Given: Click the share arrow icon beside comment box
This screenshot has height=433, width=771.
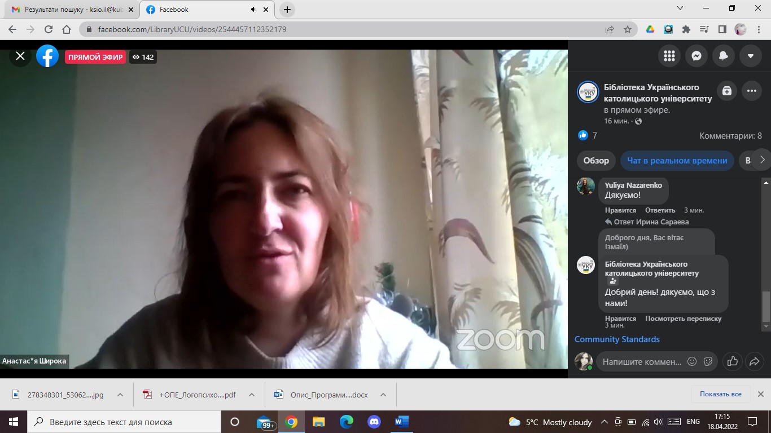Looking at the screenshot, I should (x=754, y=361).
